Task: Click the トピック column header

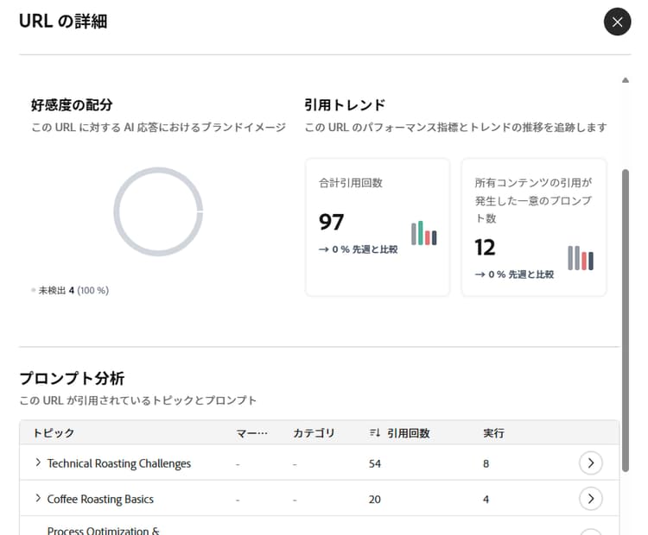Action: [54, 433]
